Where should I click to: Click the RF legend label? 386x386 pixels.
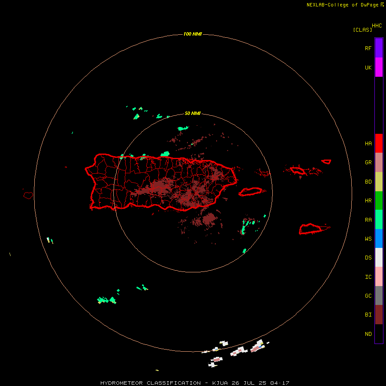(368, 48)
